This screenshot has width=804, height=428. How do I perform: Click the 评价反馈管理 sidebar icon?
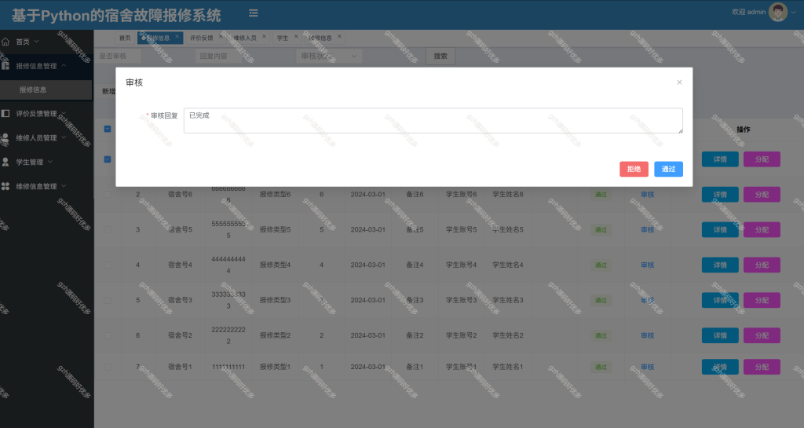click(x=5, y=113)
